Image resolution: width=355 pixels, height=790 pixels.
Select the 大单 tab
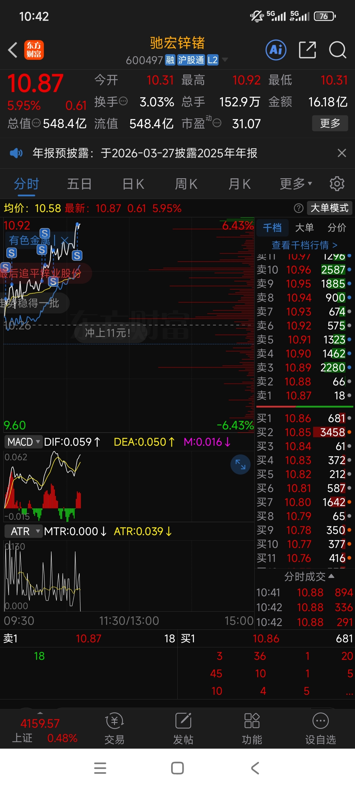pos(304,228)
